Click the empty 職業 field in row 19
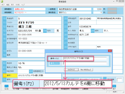 [x=31, y=55]
